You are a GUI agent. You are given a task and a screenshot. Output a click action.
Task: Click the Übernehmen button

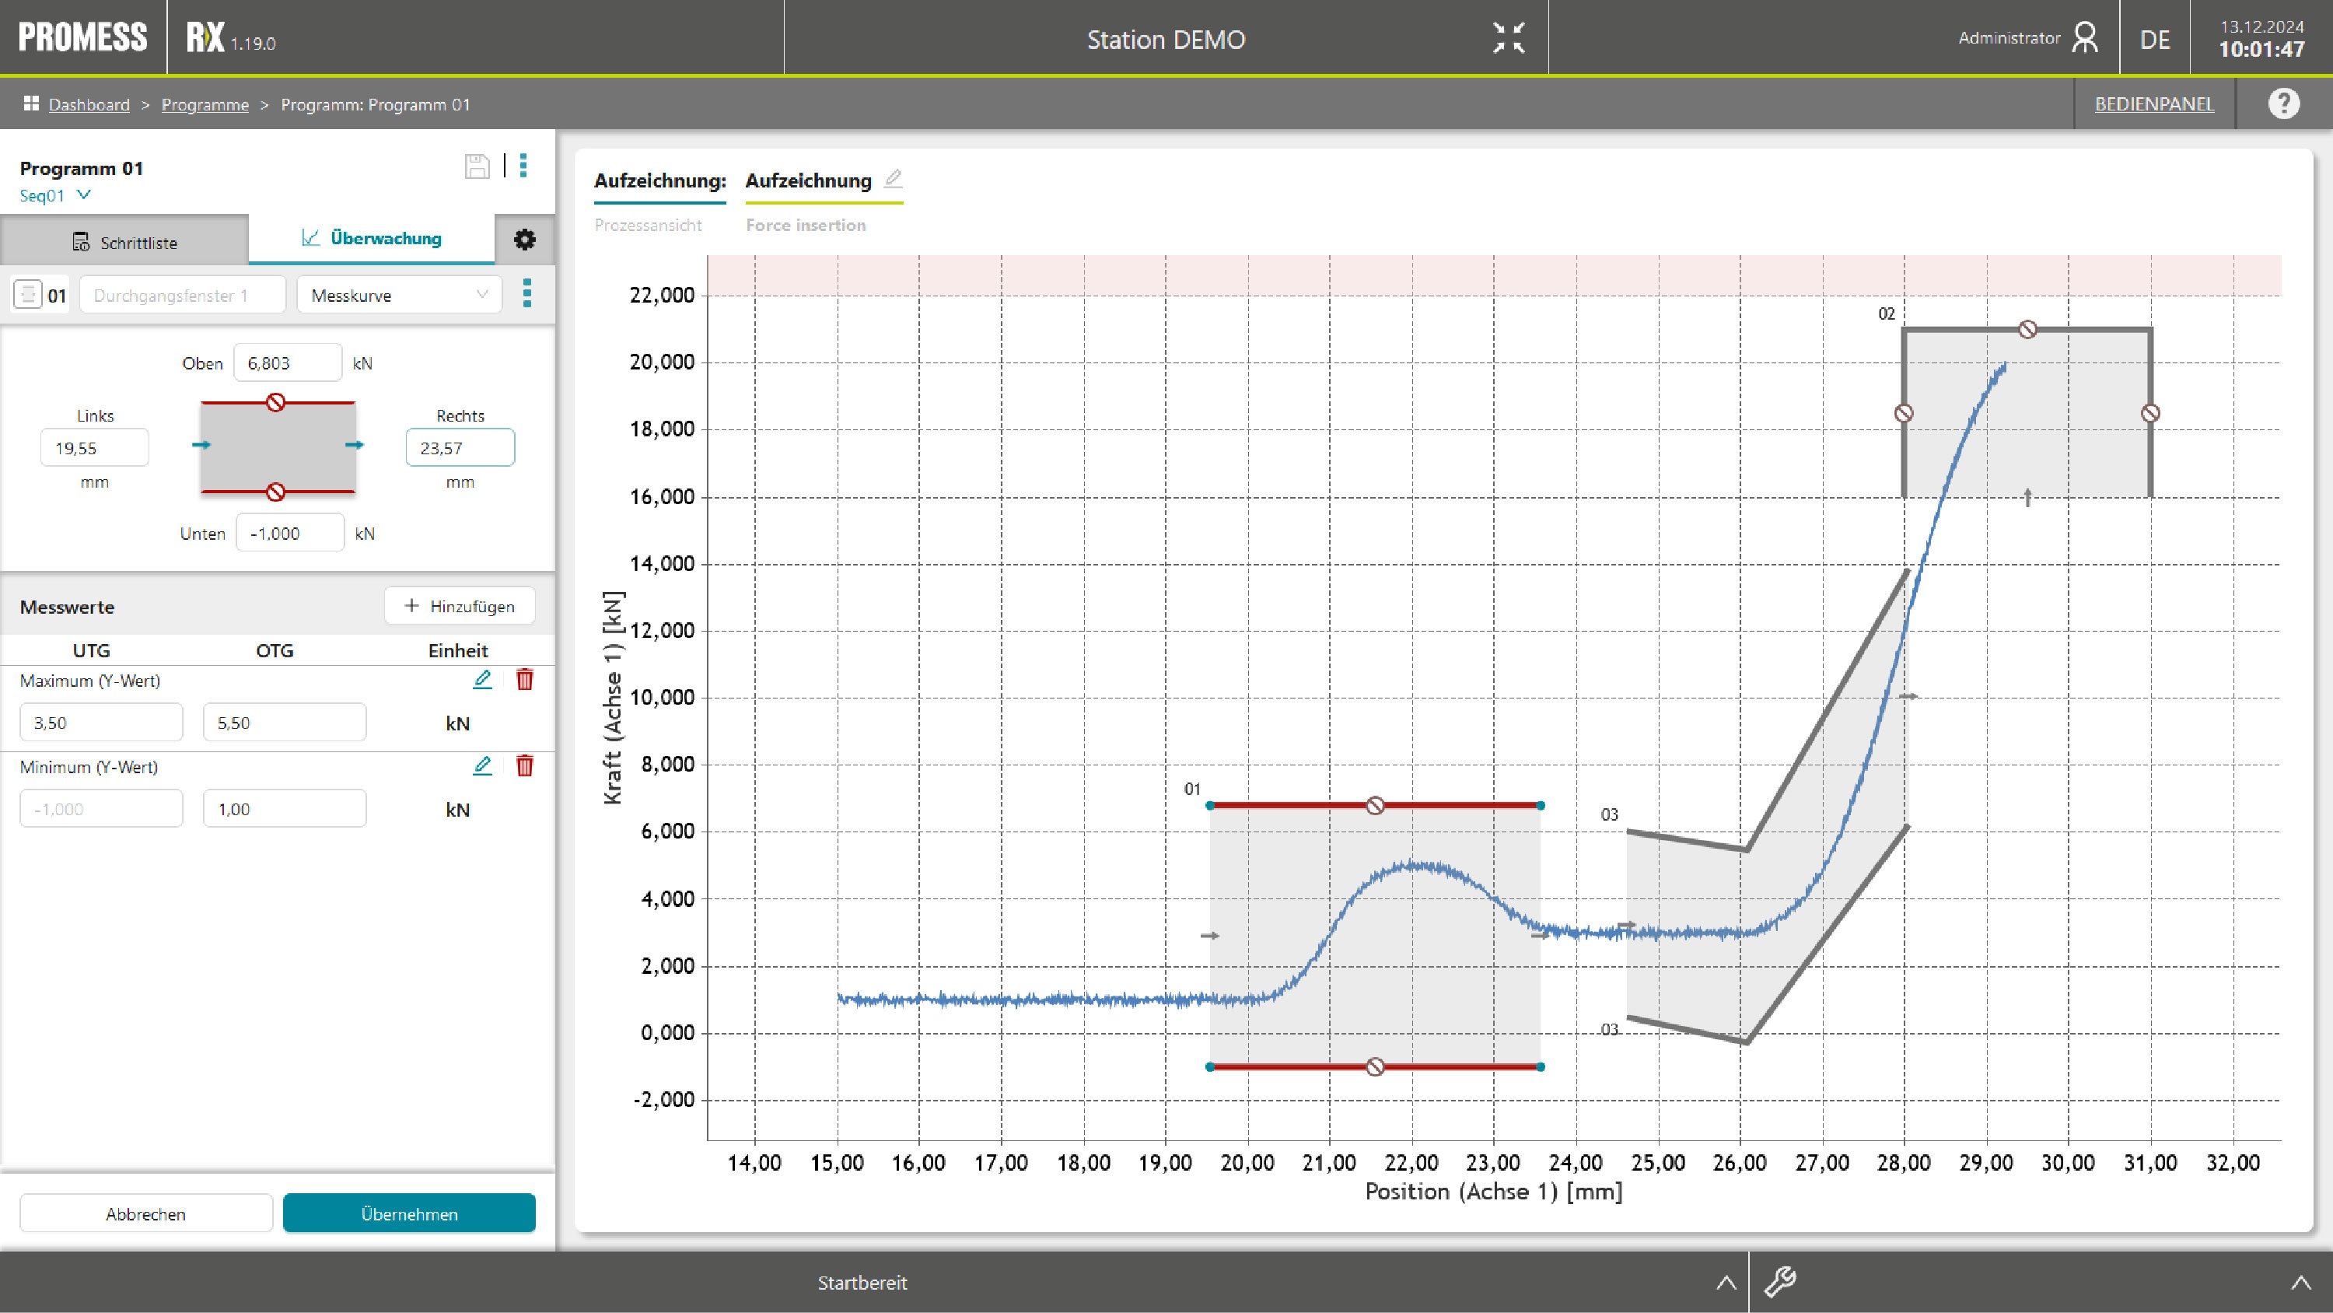[x=409, y=1213]
